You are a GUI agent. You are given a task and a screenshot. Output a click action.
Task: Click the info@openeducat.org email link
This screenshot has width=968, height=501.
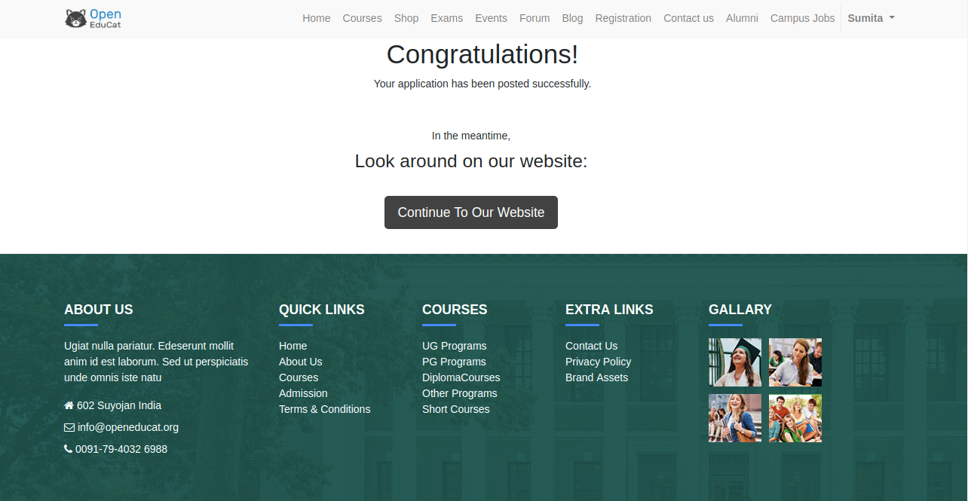128,427
